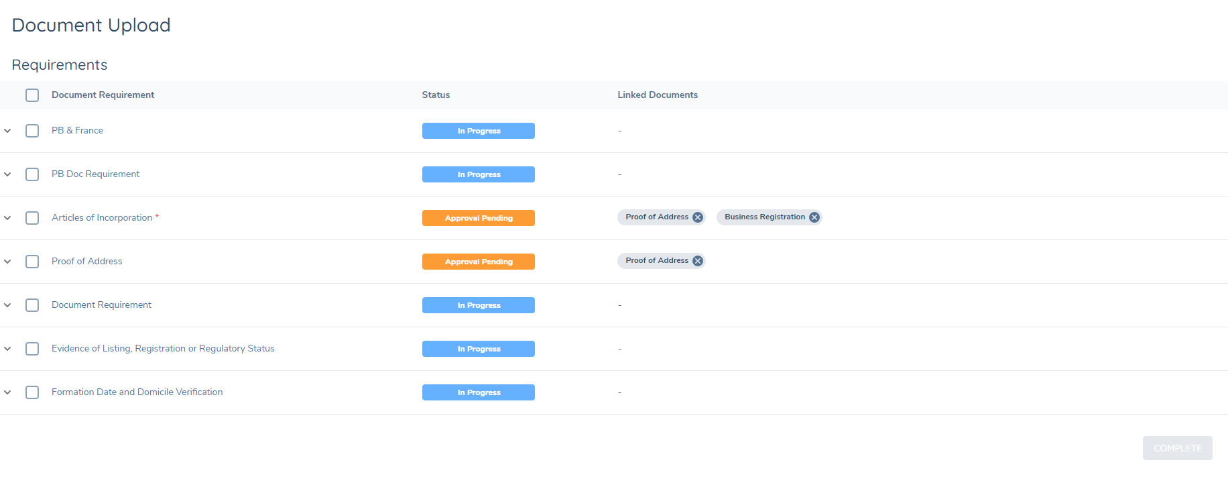Click the COMPLETE button
Viewport: 1228px width, 491px height.
pyautogui.click(x=1177, y=448)
